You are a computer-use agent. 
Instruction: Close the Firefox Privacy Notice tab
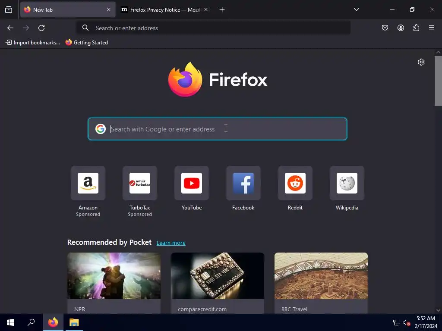(x=206, y=9)
